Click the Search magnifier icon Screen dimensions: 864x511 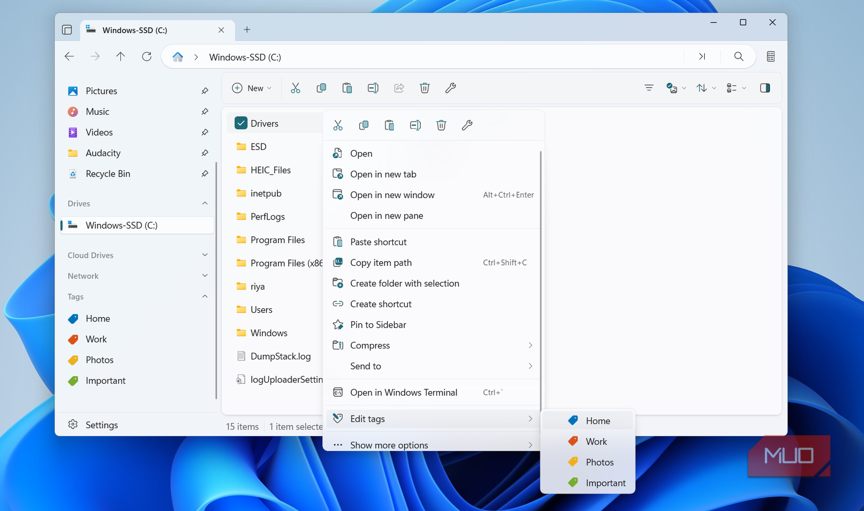(738, 57)
